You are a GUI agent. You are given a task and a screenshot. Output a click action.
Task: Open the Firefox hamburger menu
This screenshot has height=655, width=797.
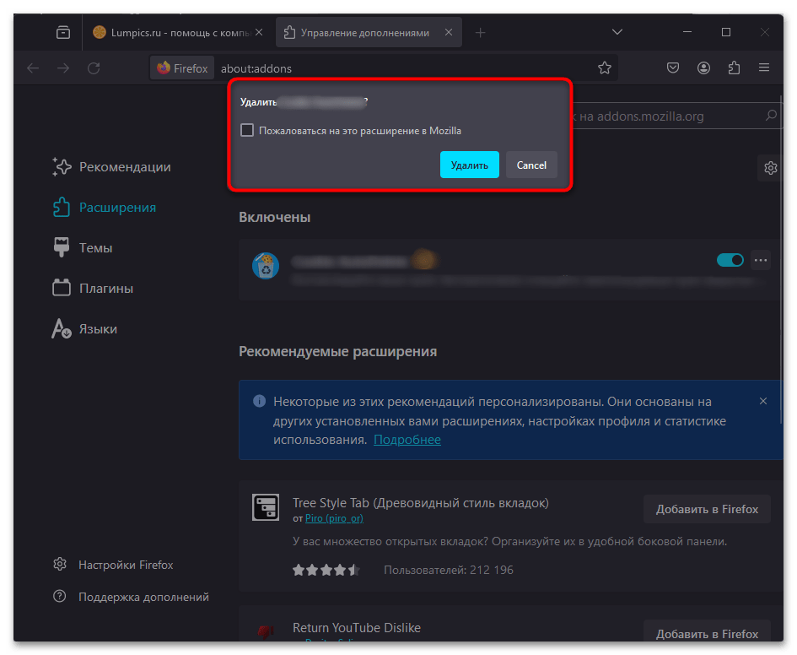point(764,68)
